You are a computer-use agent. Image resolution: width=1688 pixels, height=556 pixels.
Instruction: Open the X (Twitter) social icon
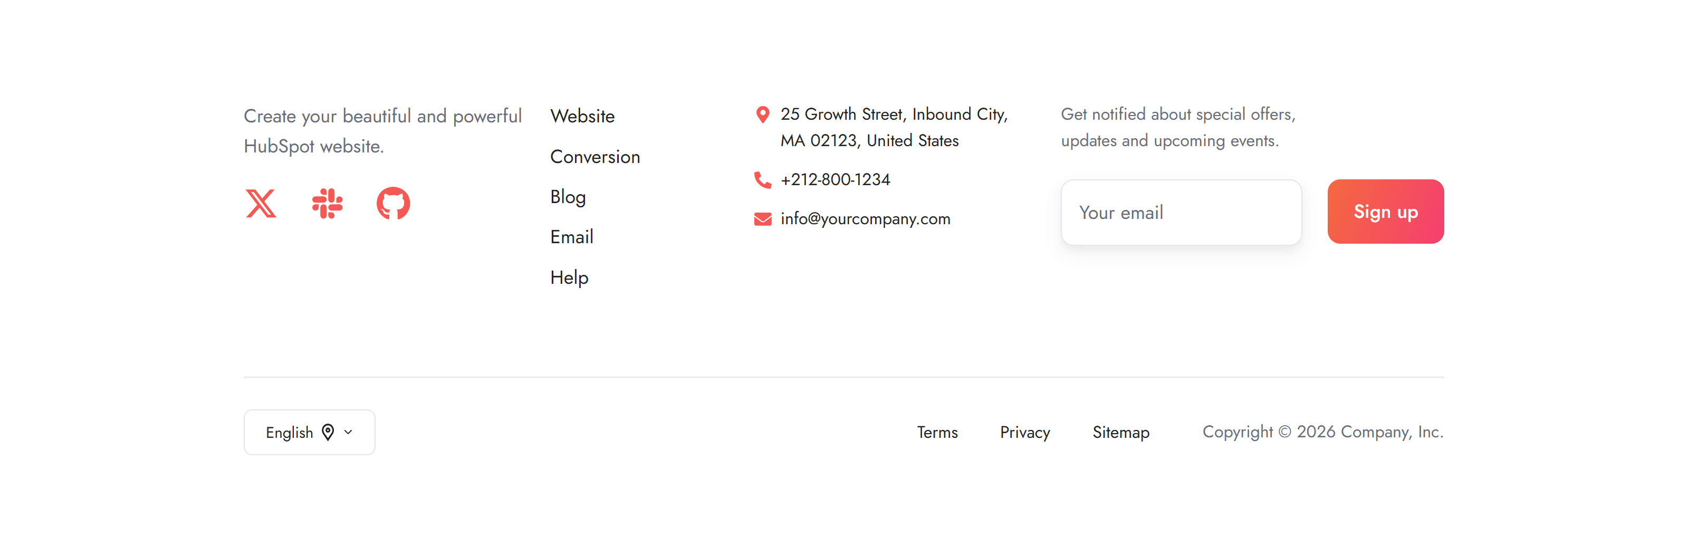tap(261, 203)
